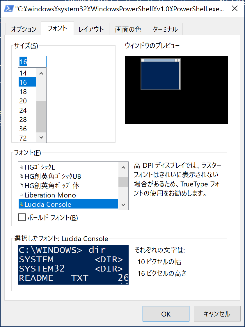Click size list scroll down arrow
This screenshot has height=327, width=245.
coord(41,137)
